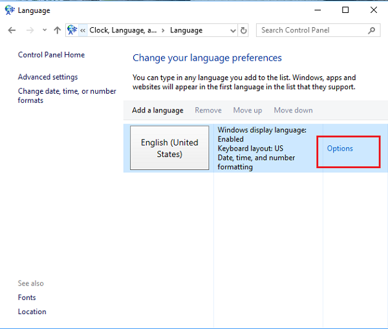Expand the address bar history dropdown

(233, 30)
